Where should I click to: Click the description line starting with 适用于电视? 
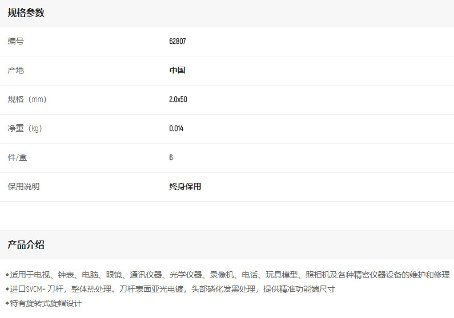tap(230, 275)
